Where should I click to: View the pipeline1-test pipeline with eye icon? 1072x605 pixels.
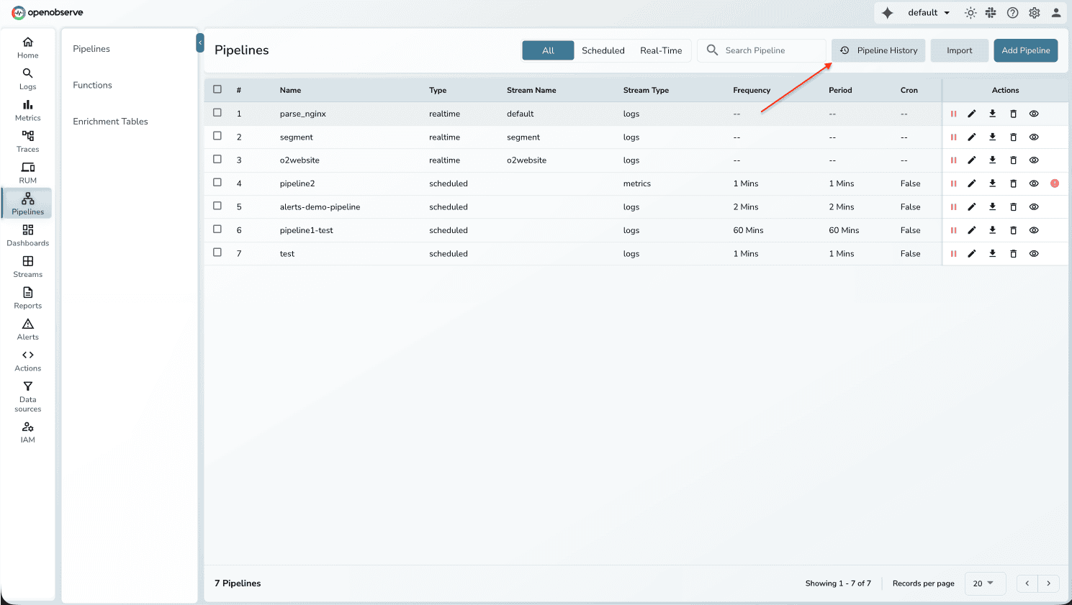coord(1034,230)
